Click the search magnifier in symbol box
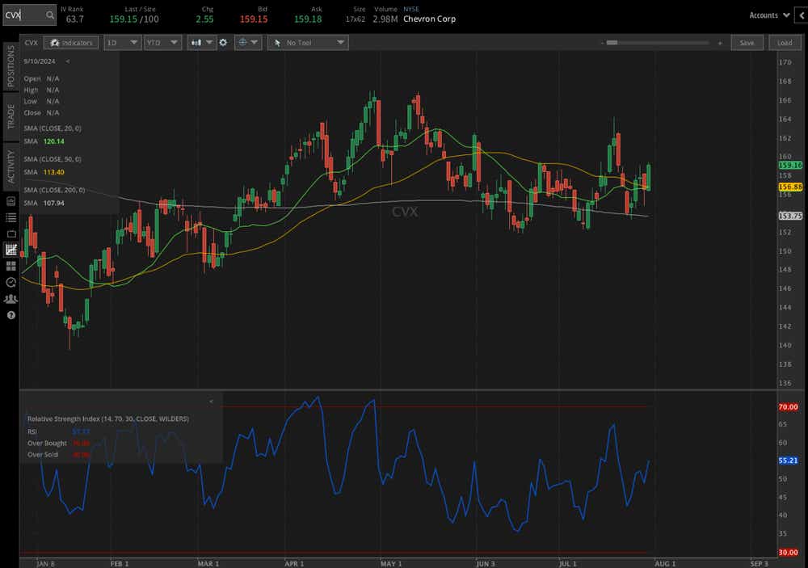This screenshot has height=568, width=808. click(49, 15)
